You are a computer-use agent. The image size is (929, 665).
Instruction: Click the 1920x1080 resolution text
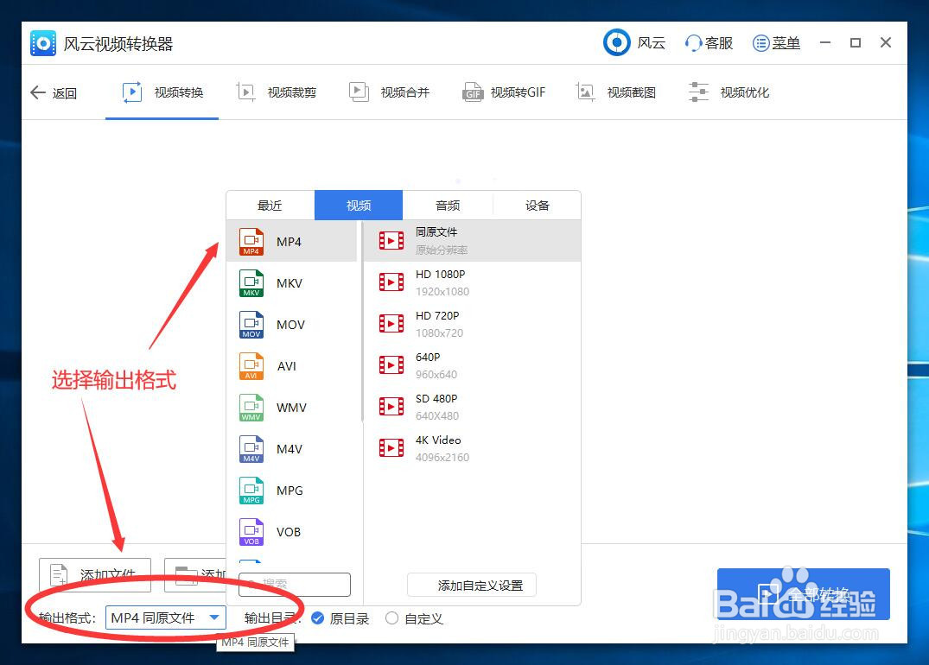click(x=442, y=291)
